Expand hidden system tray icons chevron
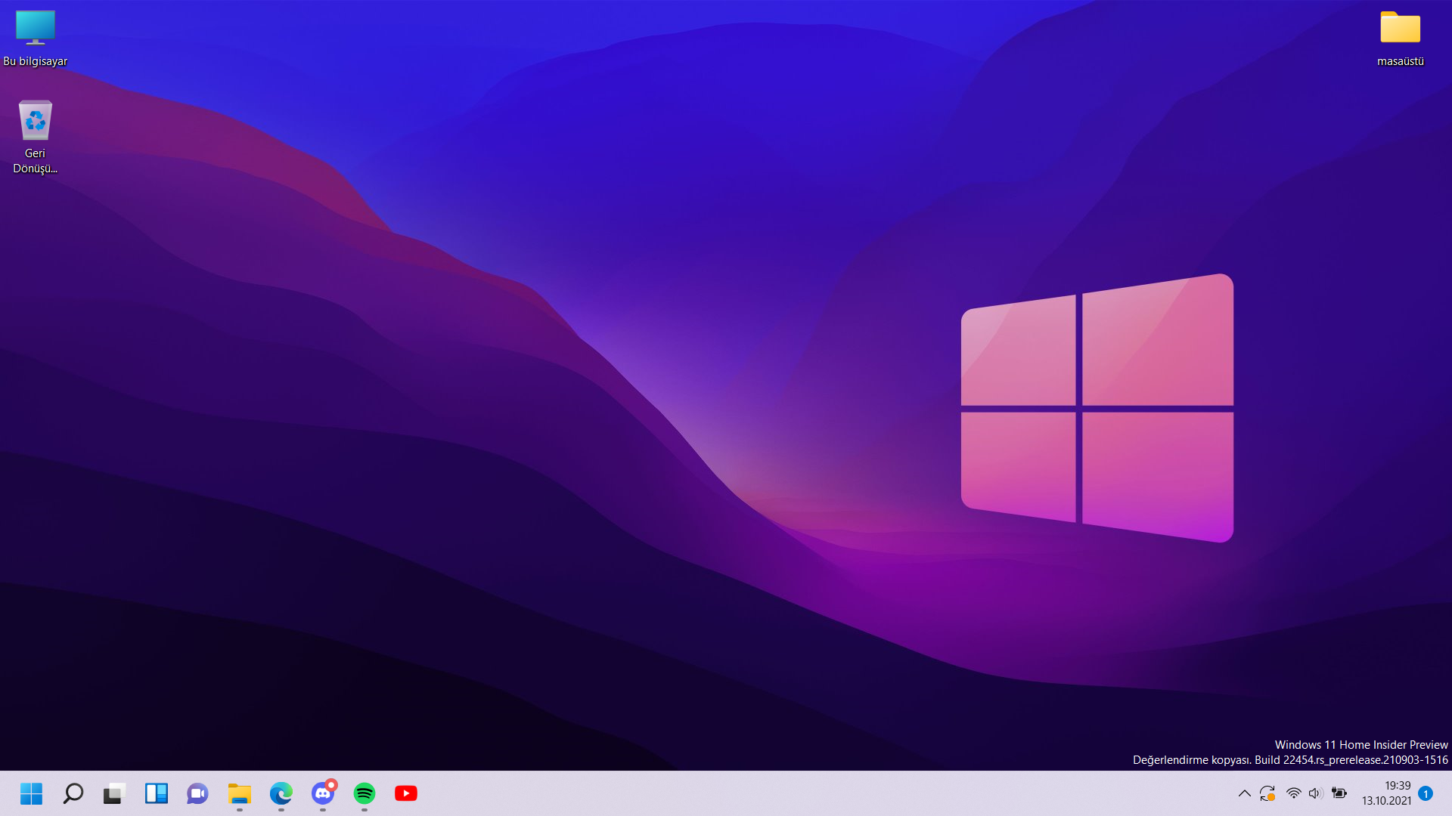 coord(1244,793)
